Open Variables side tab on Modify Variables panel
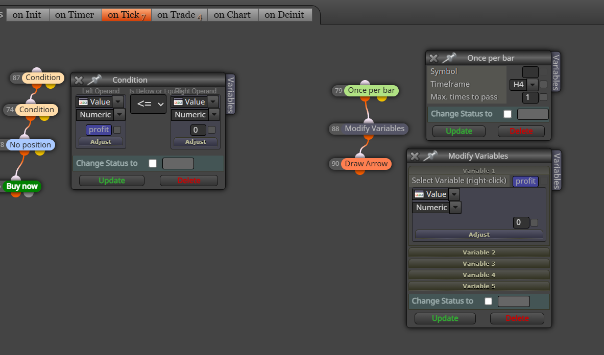Screen dimensions: 604x355 [557, 170]
